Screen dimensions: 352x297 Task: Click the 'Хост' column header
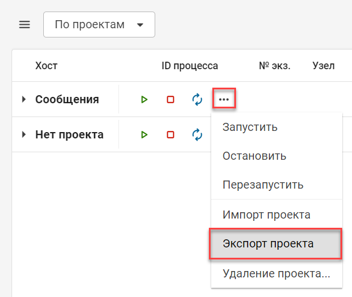click(x=47, y=66)
